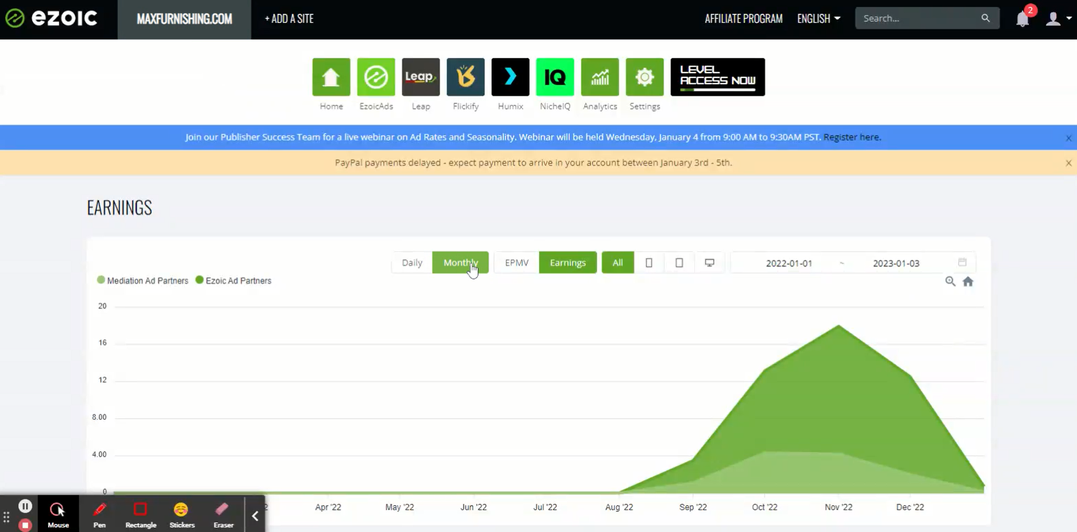Select the Mouse recorder tool
The width and height of the screenshot is (1077, 532).
[x=58, y=515]
